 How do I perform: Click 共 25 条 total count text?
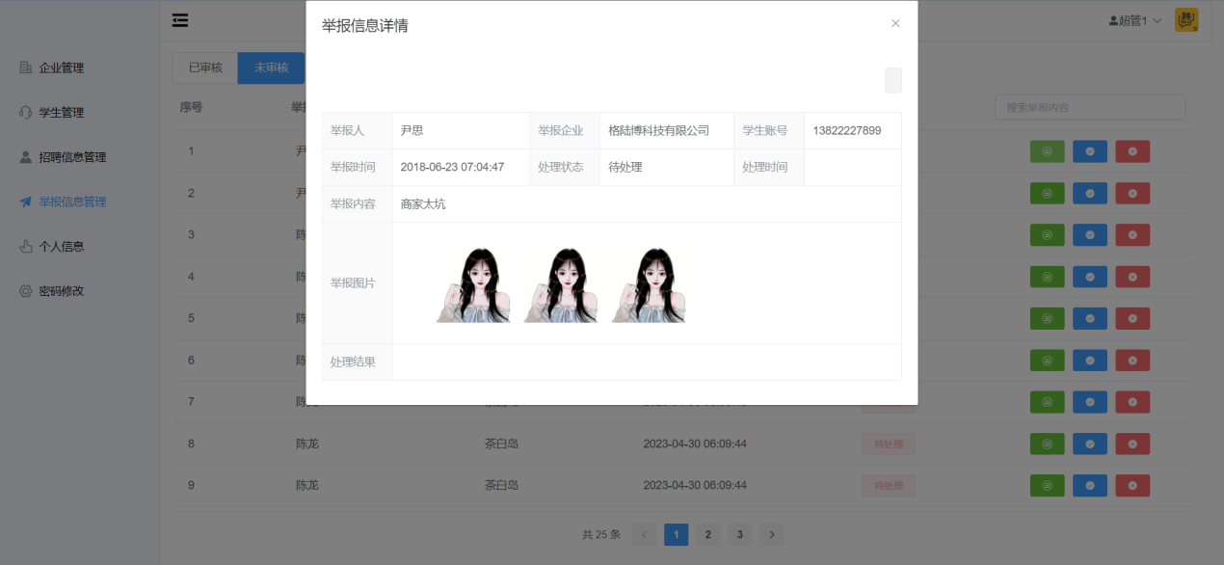click(x=602, y=534)
